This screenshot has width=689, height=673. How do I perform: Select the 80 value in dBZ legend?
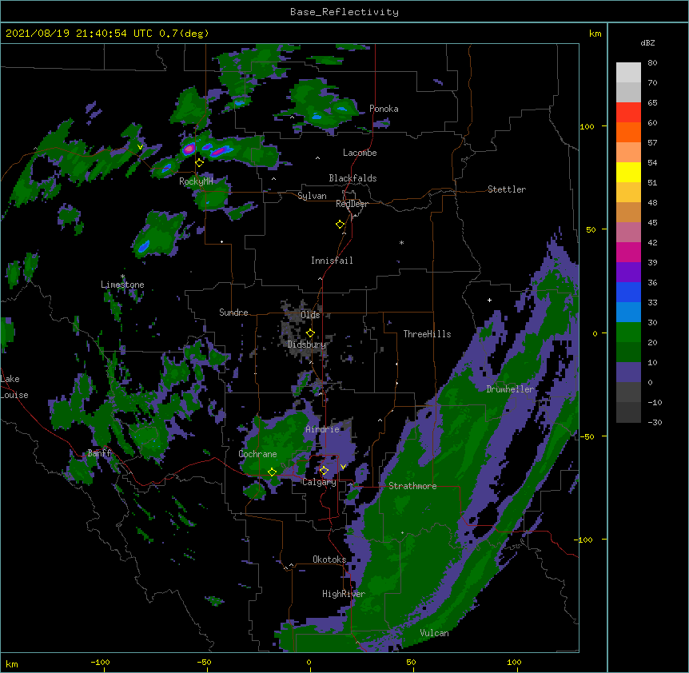652,63
